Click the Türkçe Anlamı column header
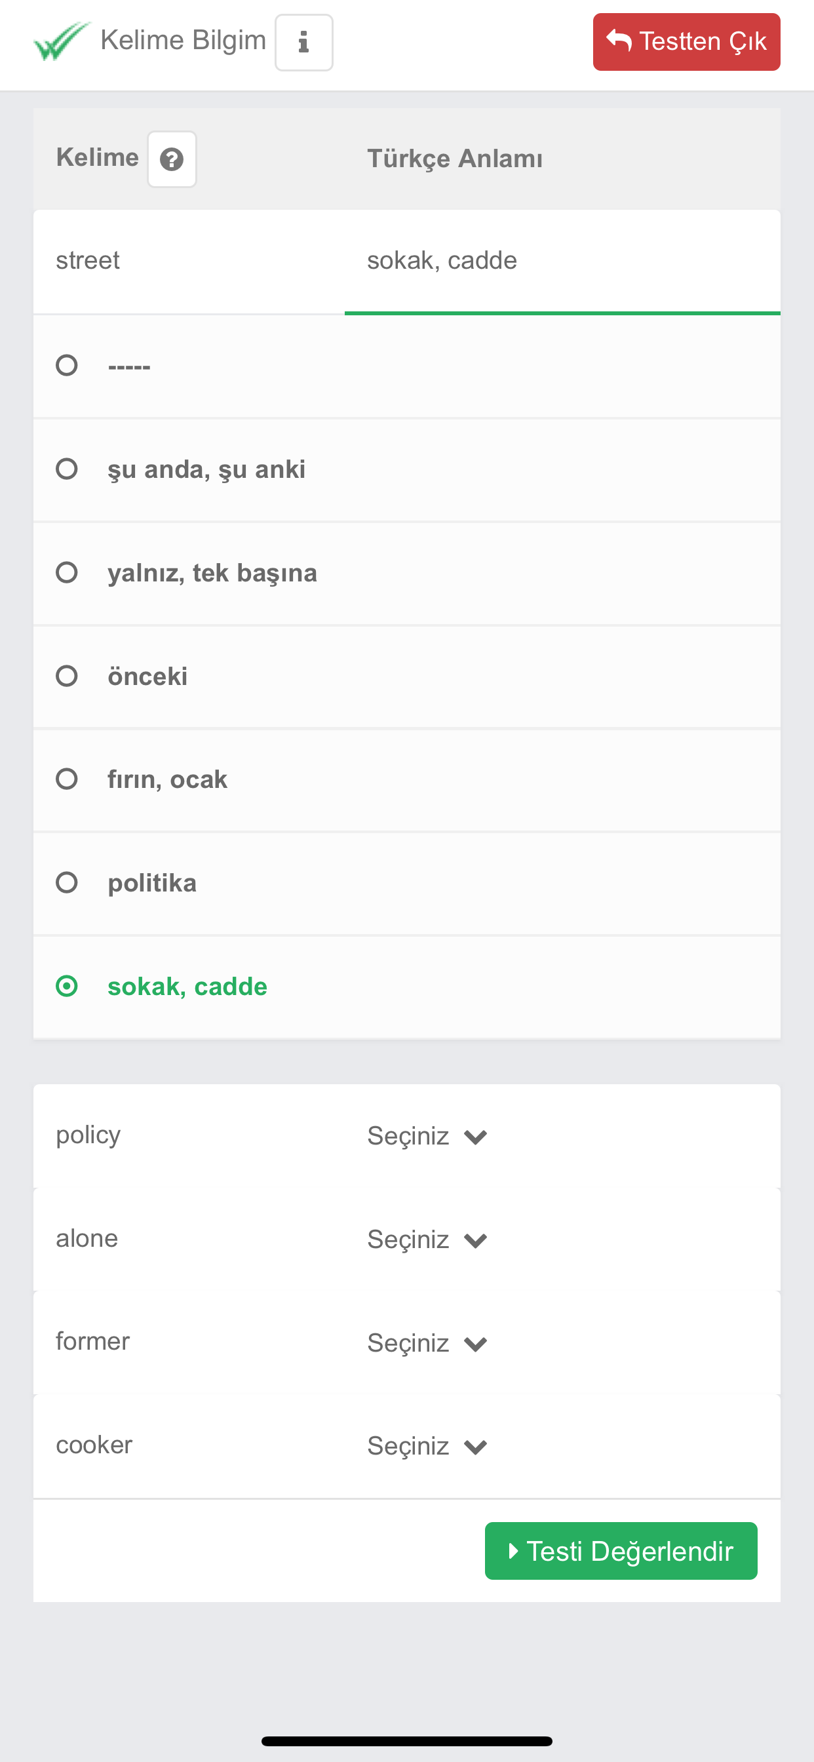 pos(455,159)
